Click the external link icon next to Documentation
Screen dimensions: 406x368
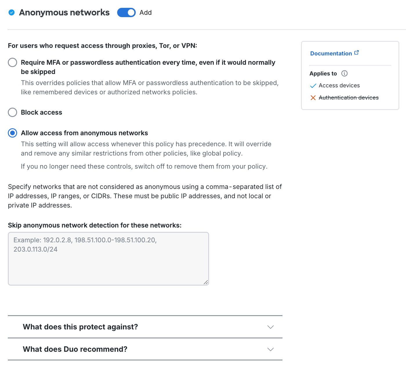(357, 52)
